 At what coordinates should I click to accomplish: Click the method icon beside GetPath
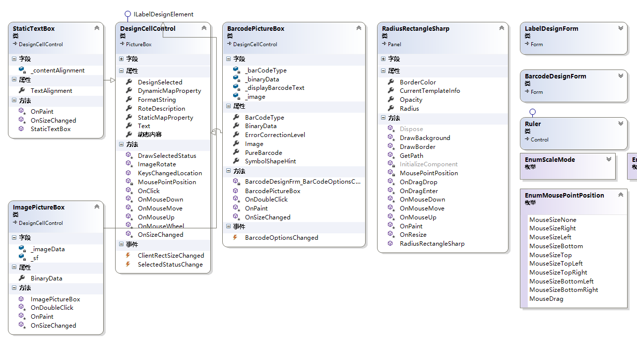point(391,155)
